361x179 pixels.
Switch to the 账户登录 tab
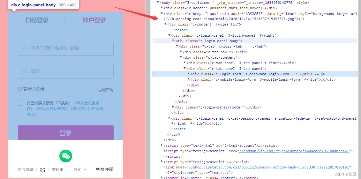[94, 20]
